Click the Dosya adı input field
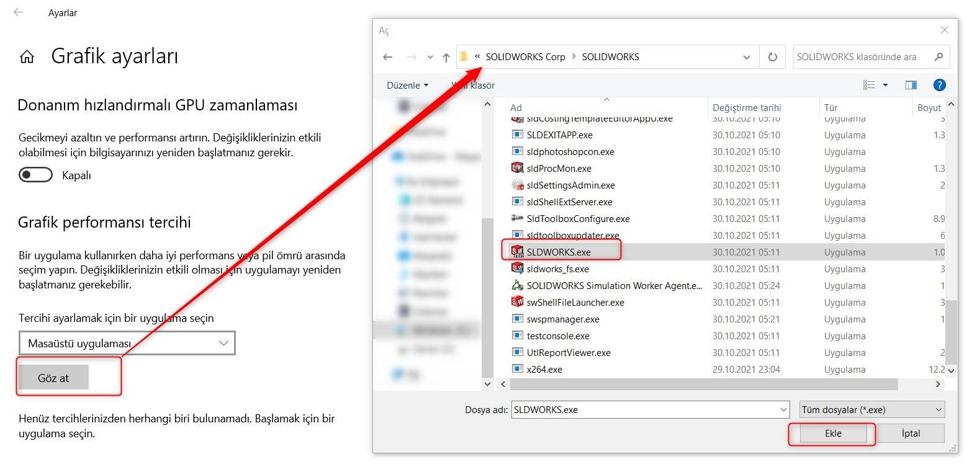The width and height of the screenshot is (972, 467). 646,410
